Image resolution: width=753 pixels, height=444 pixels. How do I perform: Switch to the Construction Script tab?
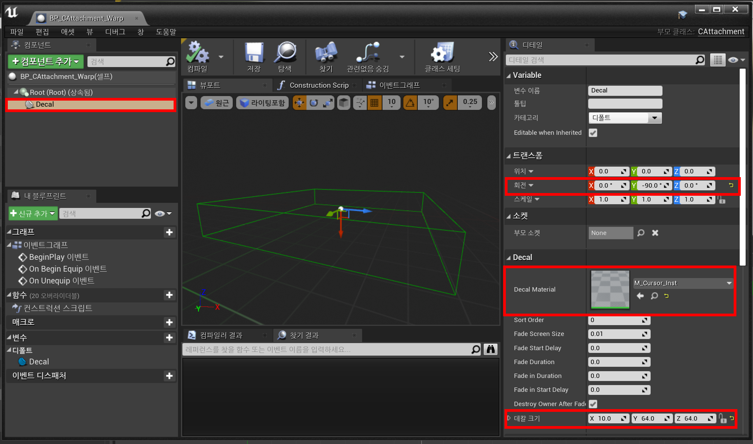point(315,85)
